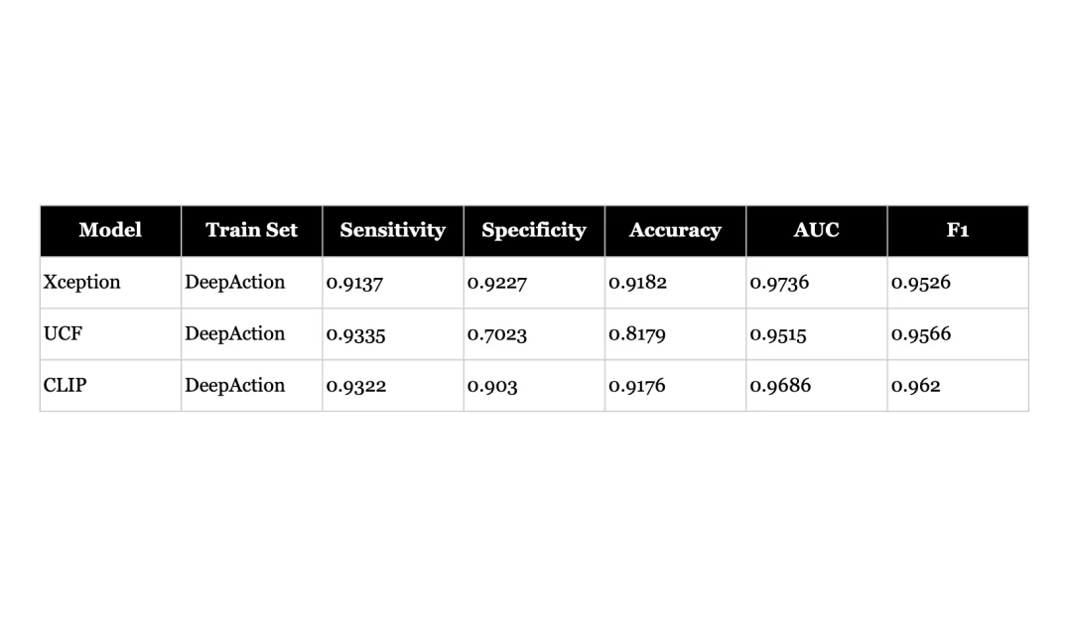
Task: Click the CLIP F1 value 0.962
Action: (x=915, y=386)
